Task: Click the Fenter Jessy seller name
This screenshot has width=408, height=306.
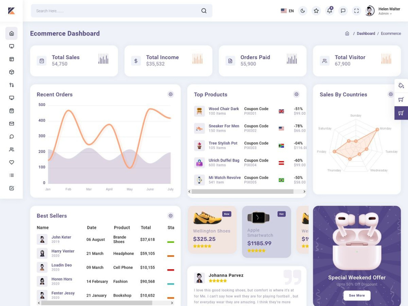Action: [x=63, y=293]
